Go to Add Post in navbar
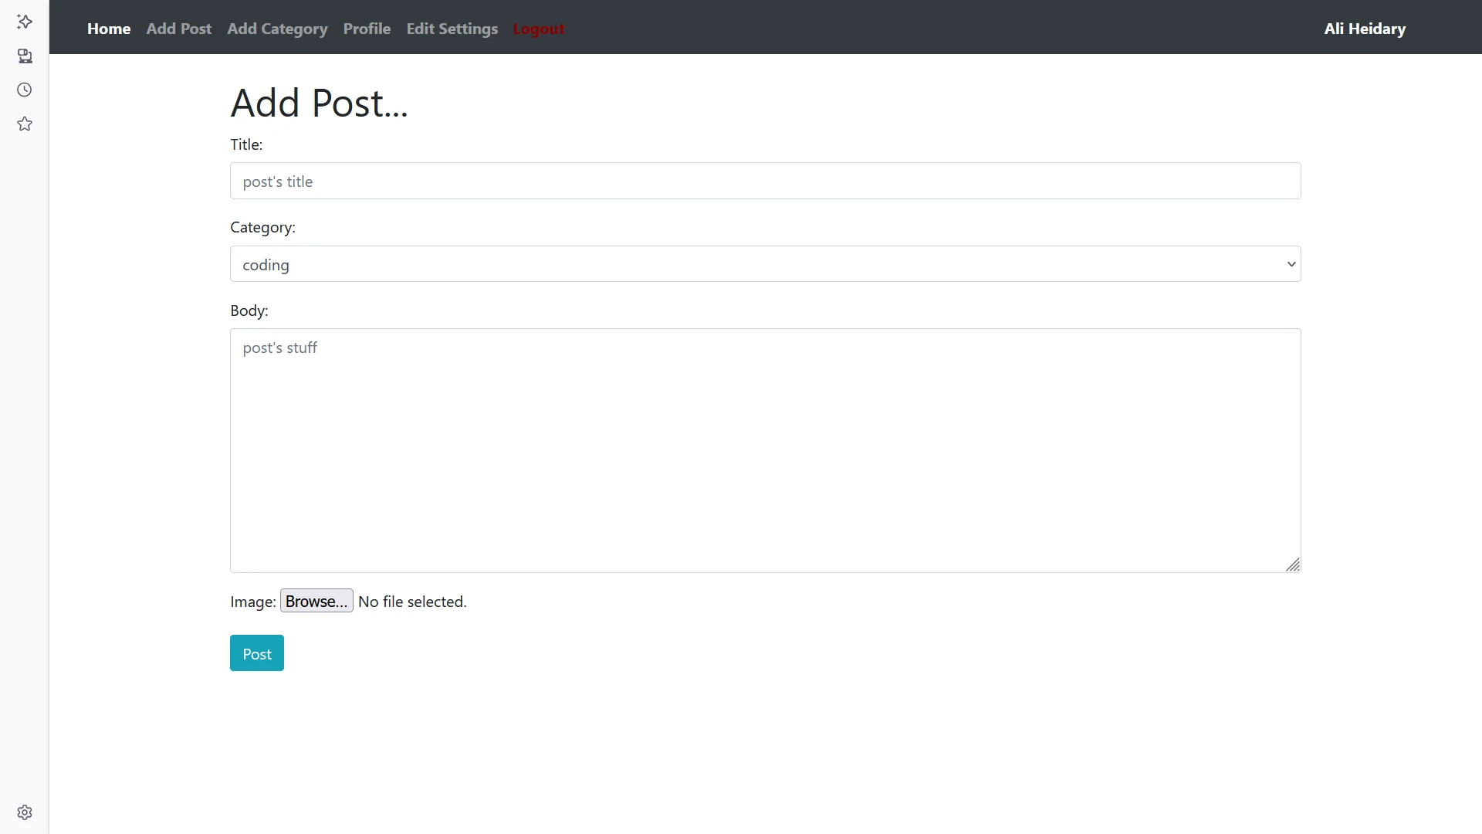1482x834 pixels. coord(178,29)
